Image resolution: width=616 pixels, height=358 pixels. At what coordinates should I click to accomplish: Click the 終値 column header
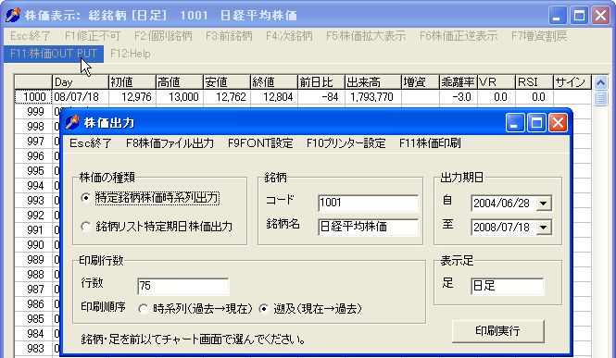point(274,82)
